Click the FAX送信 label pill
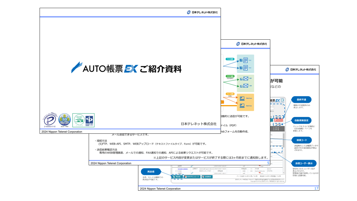This screenshot has height=201, width=357. point(230,59)
